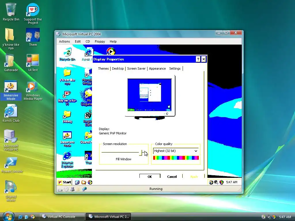
Task: Click hard disk icon in Virtual PC status bar
Action: (x=60, y=190)
